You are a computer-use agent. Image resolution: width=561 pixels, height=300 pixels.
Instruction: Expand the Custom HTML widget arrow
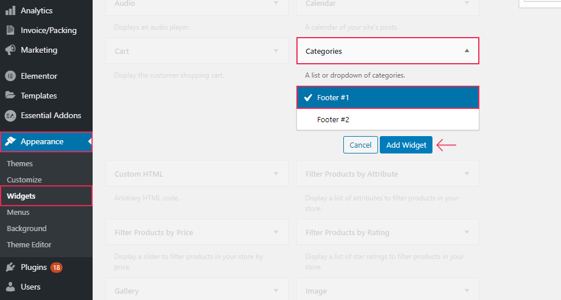click(x=276, y=174)
